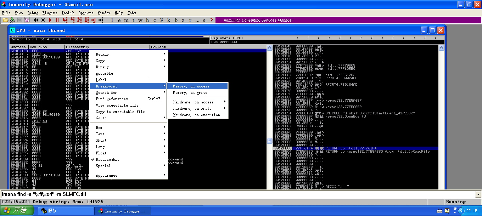Click the Trace over toolbar icon

click(x=86, y=20)
